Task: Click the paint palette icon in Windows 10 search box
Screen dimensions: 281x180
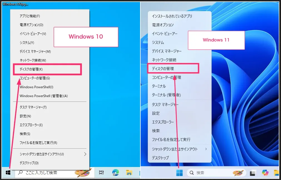Action: pyautogui.click(x=83, y=173)
